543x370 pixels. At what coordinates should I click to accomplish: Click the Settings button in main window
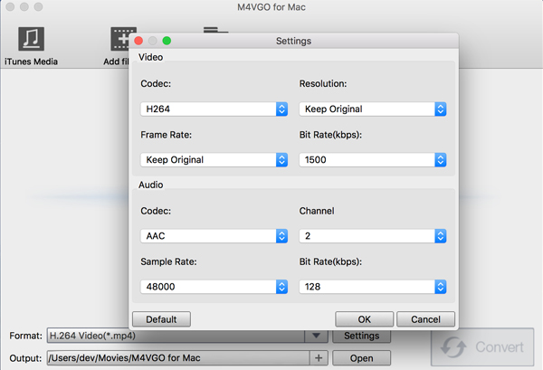(x=361, y=337)
